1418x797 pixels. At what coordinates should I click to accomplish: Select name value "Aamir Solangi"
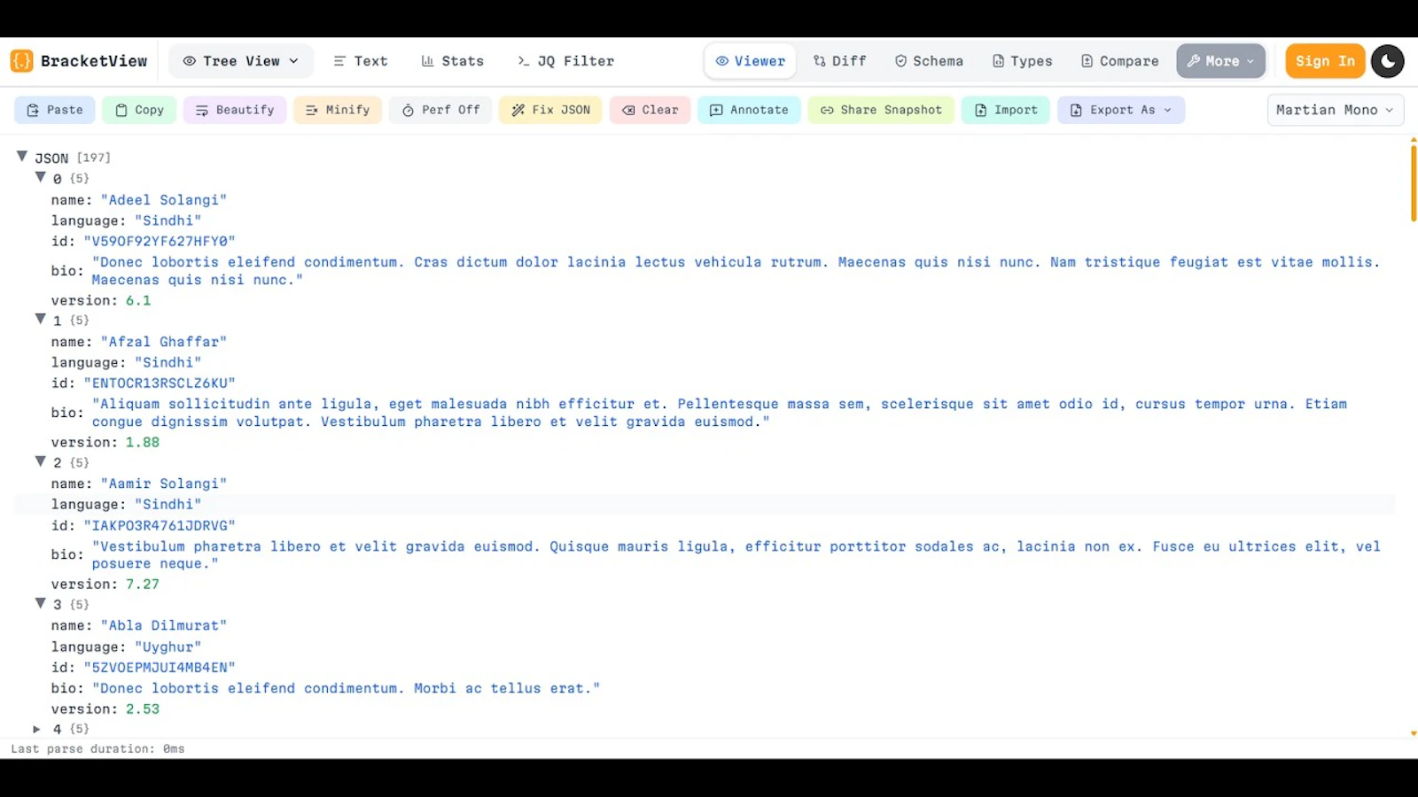[164, 484]
